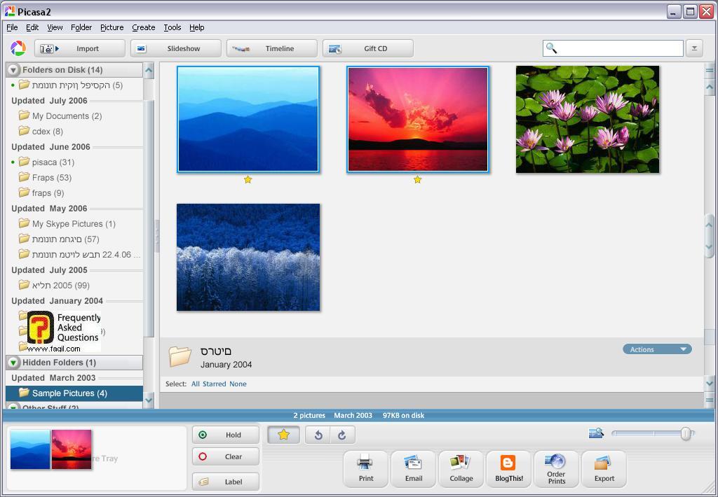The height and width of the screenshot is (497, 718).
Task: Open the Tools menu
Action: 172,27
